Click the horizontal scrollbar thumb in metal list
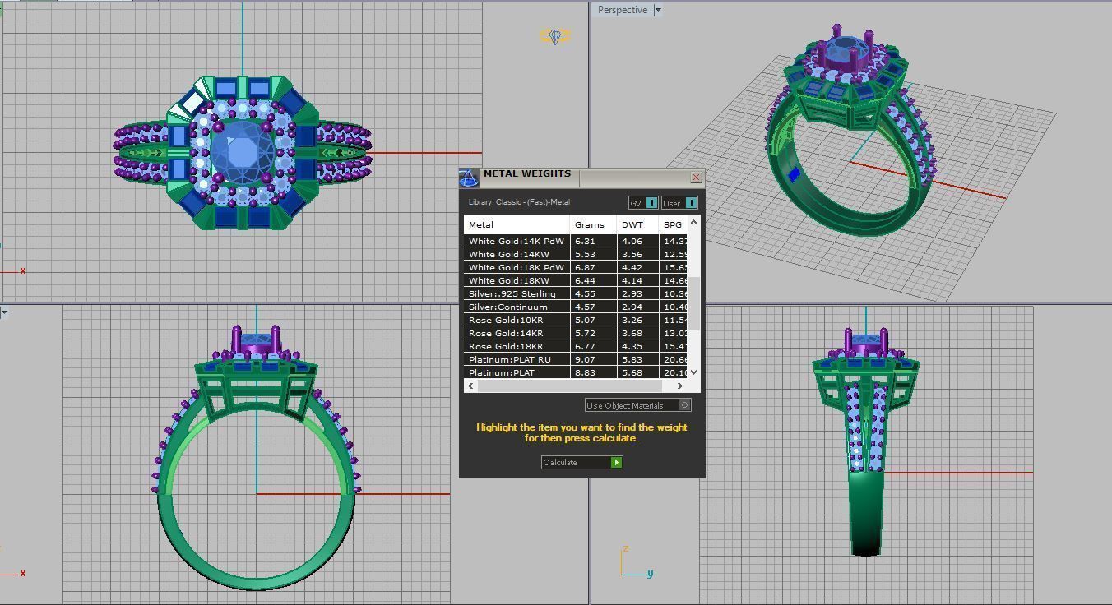1112x605 pixels. coord(570,386)
